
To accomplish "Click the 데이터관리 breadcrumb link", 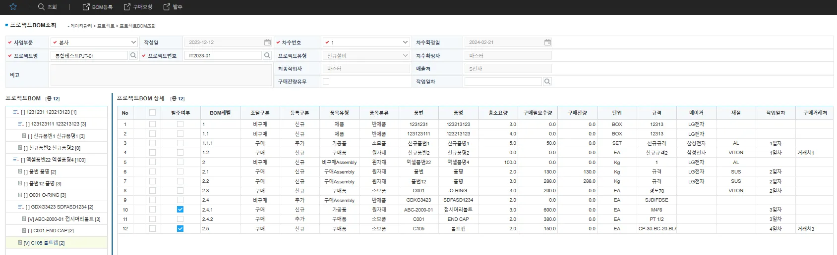I will point(81,26).
